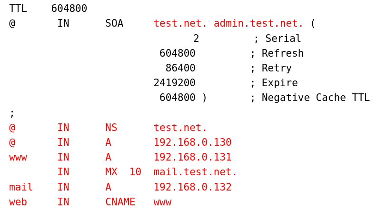Click the serial number 2
Image resolution: width=377 pixels, height=211 pixels.
(x=196, y=39)
